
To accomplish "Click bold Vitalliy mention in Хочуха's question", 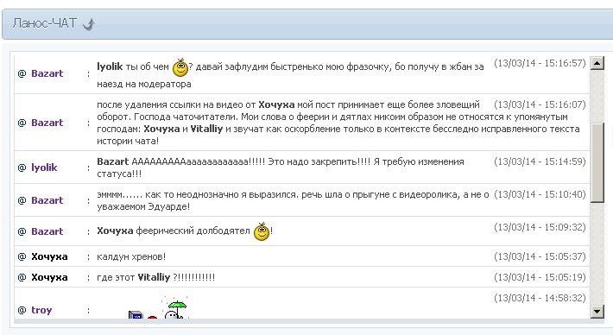I will [154, 277].
